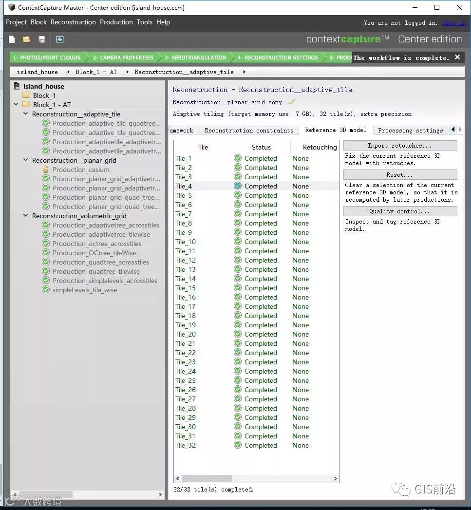The image size is (471, 510).
Task: Open the Help menu
Action: click(x=163, y=22)
